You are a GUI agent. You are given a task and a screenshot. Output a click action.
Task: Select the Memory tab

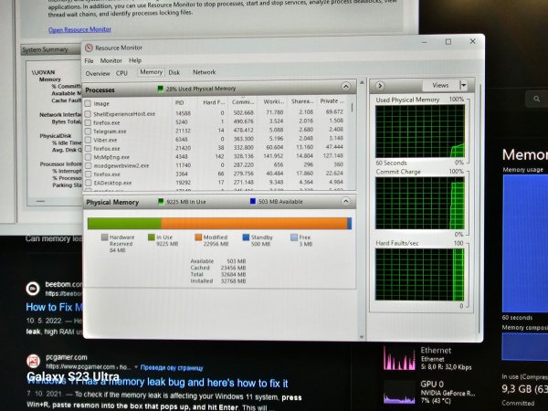tap(151, 72)
